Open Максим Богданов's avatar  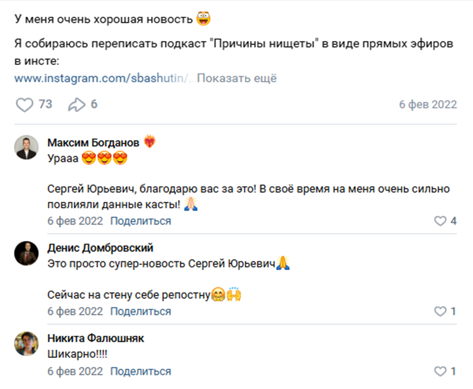pyautogui.click(x=27, y=147)
